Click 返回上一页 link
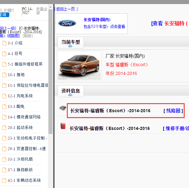The image size is (189, 188). click(66, 9)
